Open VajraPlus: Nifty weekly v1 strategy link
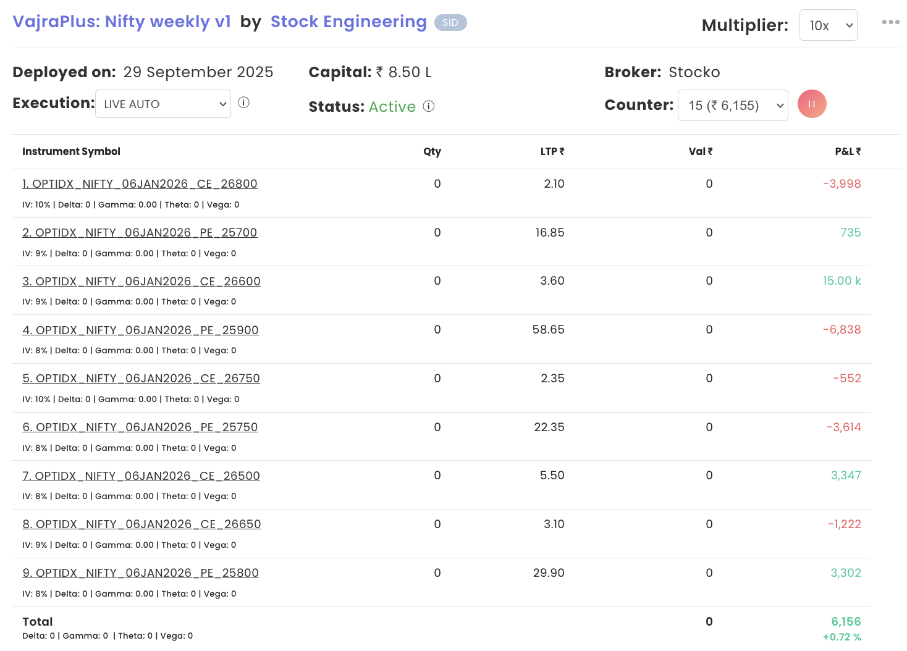Screen dimensions: 907x651 (x=122, y=22)
